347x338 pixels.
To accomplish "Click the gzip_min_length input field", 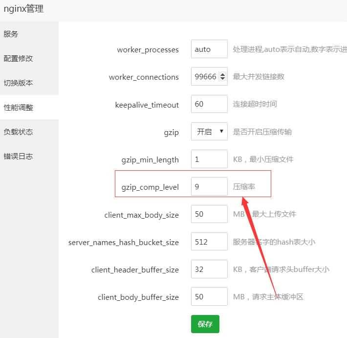I will (209, 159).
